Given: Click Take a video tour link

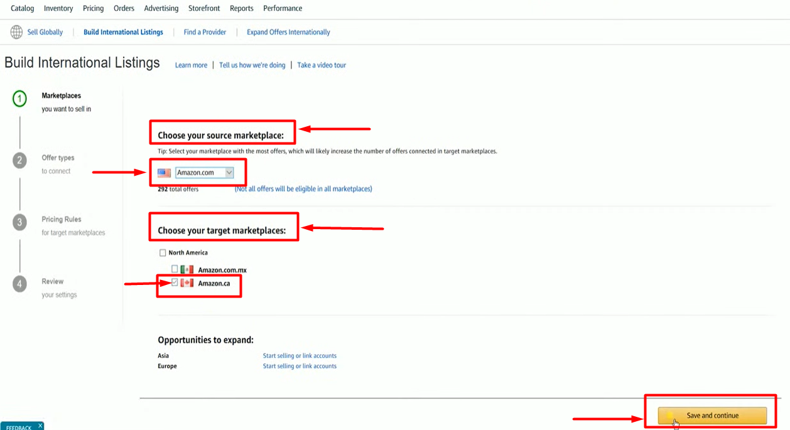Looking at the screenshot, I should click(322, 65).
